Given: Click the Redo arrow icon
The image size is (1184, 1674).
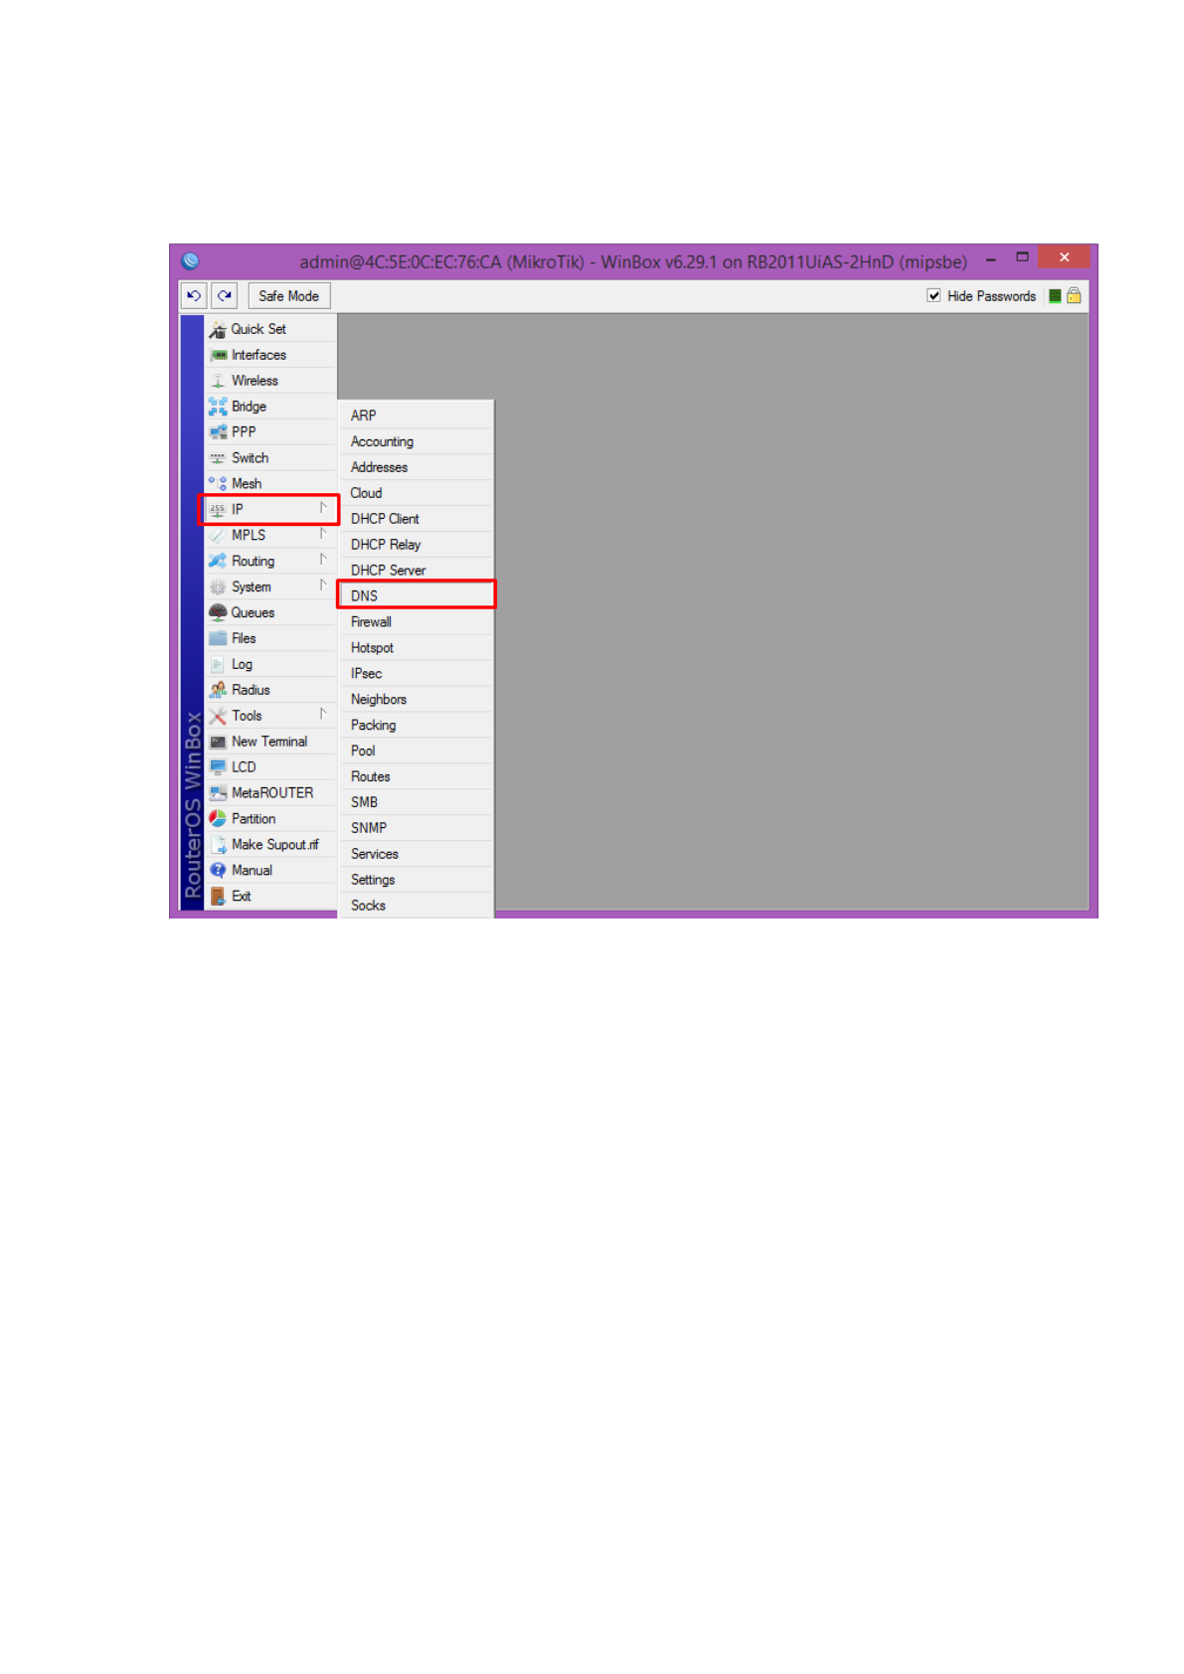Looking at the screenshot, I should click(x=225, y=296).
